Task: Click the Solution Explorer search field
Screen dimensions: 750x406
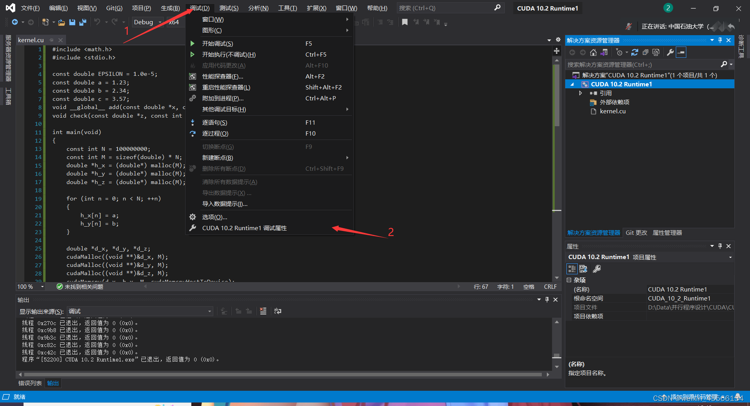Action: coord(643,64)
